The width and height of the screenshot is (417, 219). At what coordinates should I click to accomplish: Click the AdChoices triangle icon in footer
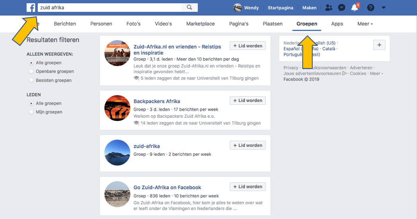(345, 73)
